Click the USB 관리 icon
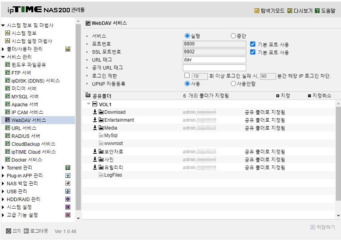 click(68, 191)
